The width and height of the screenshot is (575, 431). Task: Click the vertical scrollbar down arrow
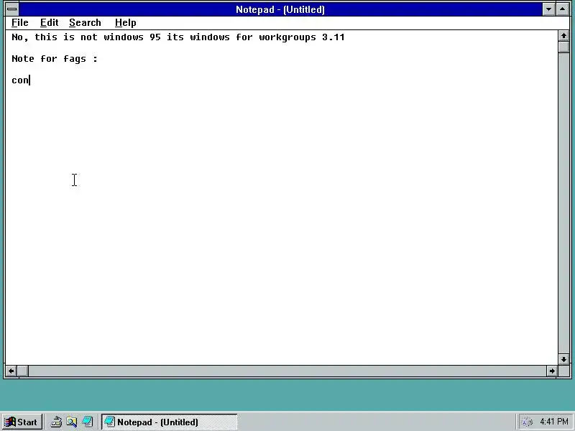[563, 359]
